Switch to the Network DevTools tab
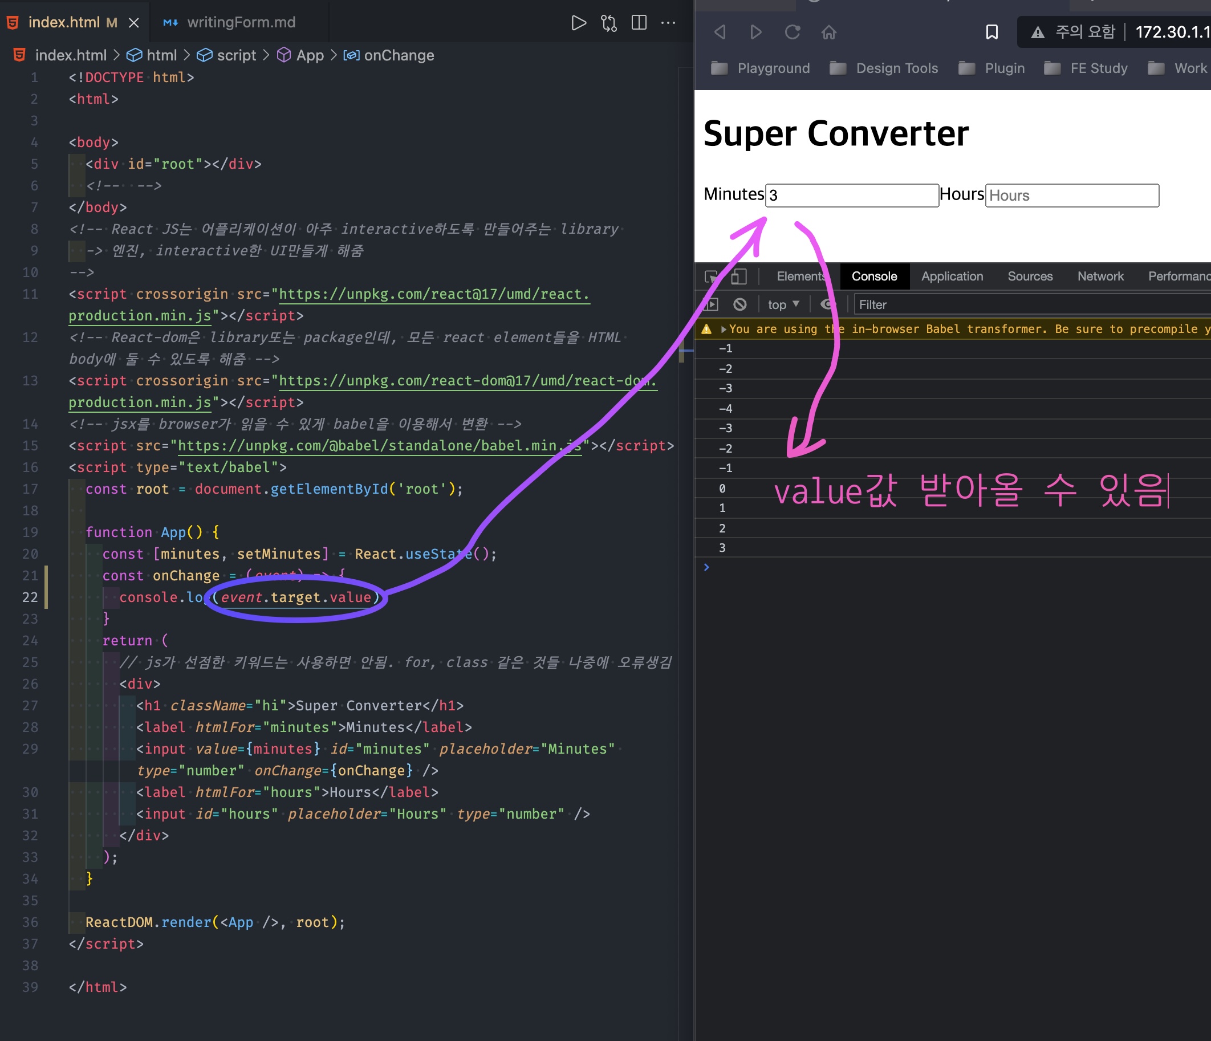 (x=1100, y=276)
